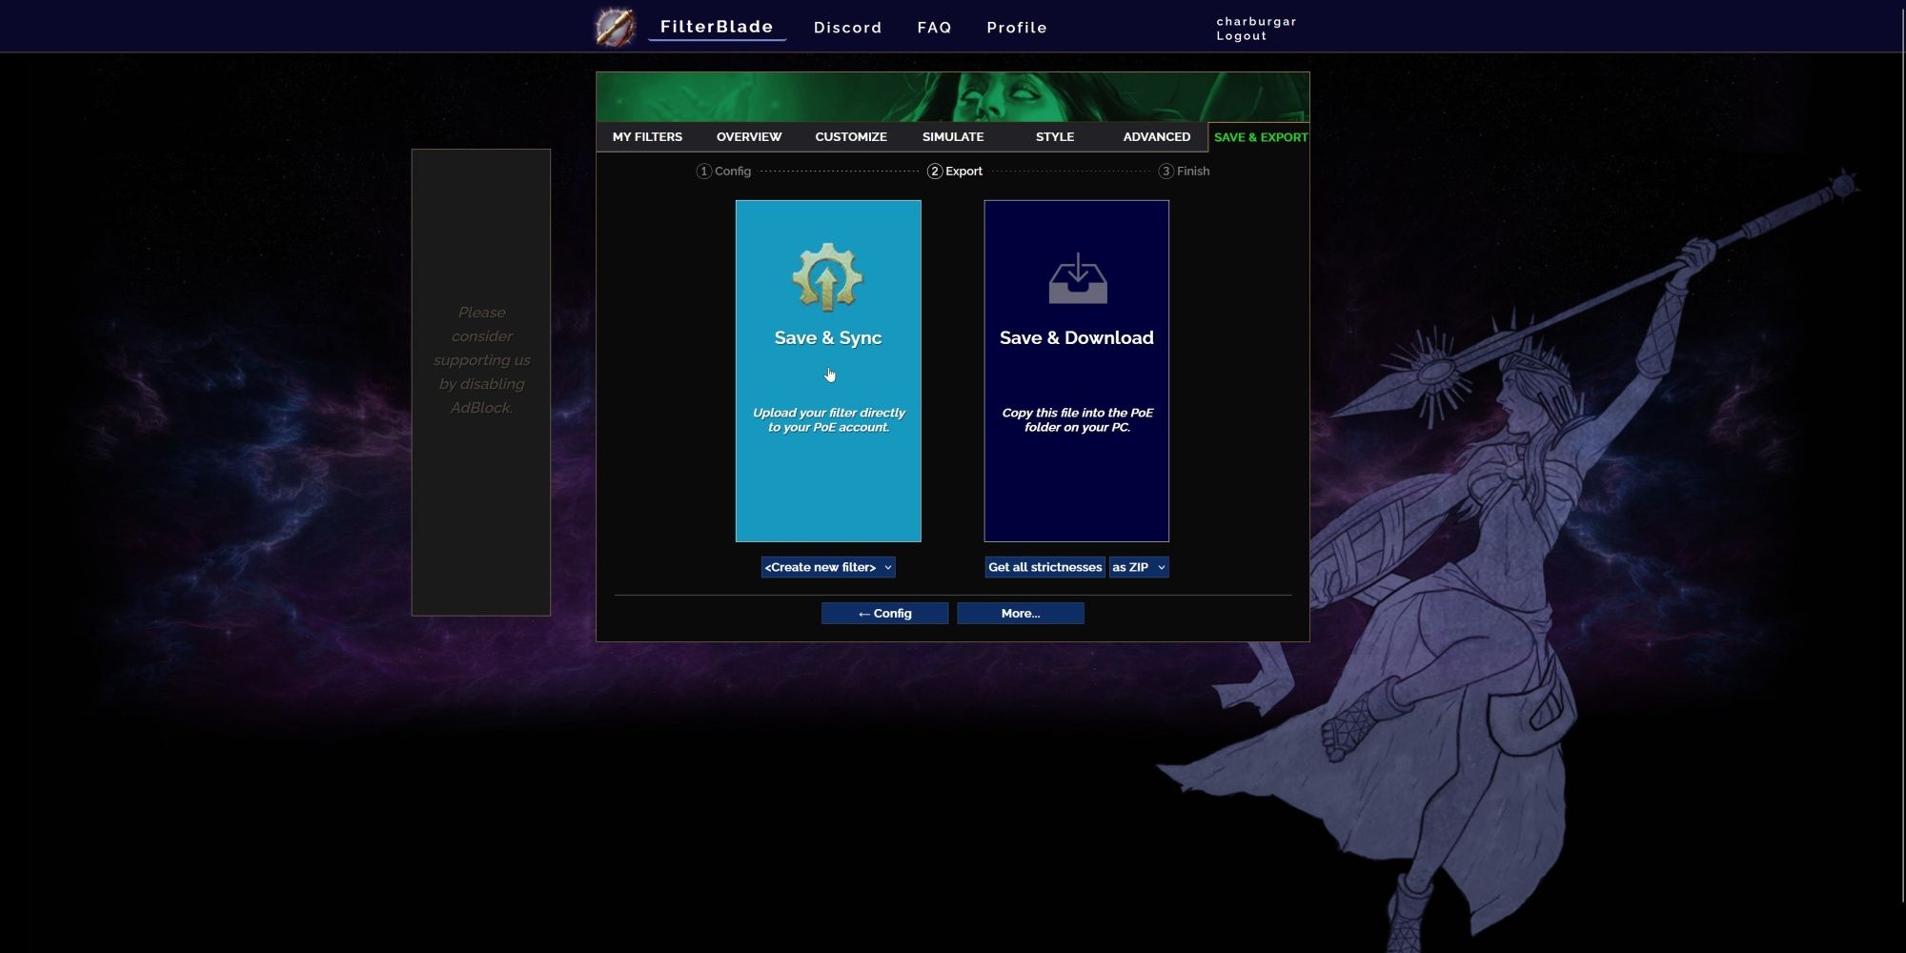Open the Discord link in header
The height and width of the screenshot is (953, 1906).
[x=847, y=28]
